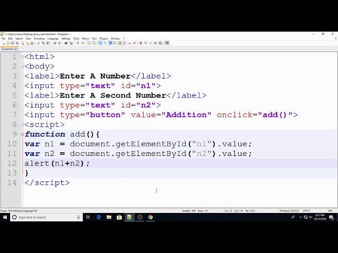Image resolution: width=338 pixels, height=253 pixels.
Task: Open Folder as Workspace icon
Action: coord(129,43)
